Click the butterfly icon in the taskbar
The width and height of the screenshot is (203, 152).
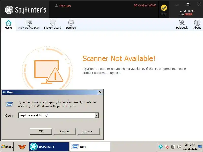[x=22, y=147]
